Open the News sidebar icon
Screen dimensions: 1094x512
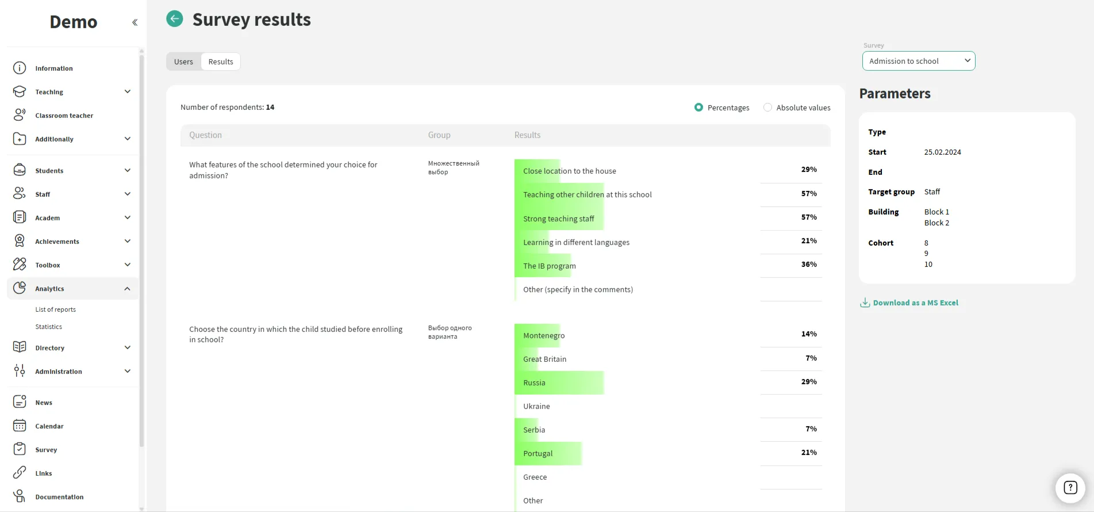[x=20, y=402]
